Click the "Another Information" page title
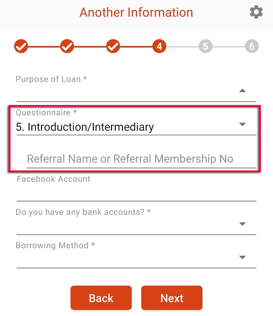Screen dimensions: 273x316 coord(136,13)
